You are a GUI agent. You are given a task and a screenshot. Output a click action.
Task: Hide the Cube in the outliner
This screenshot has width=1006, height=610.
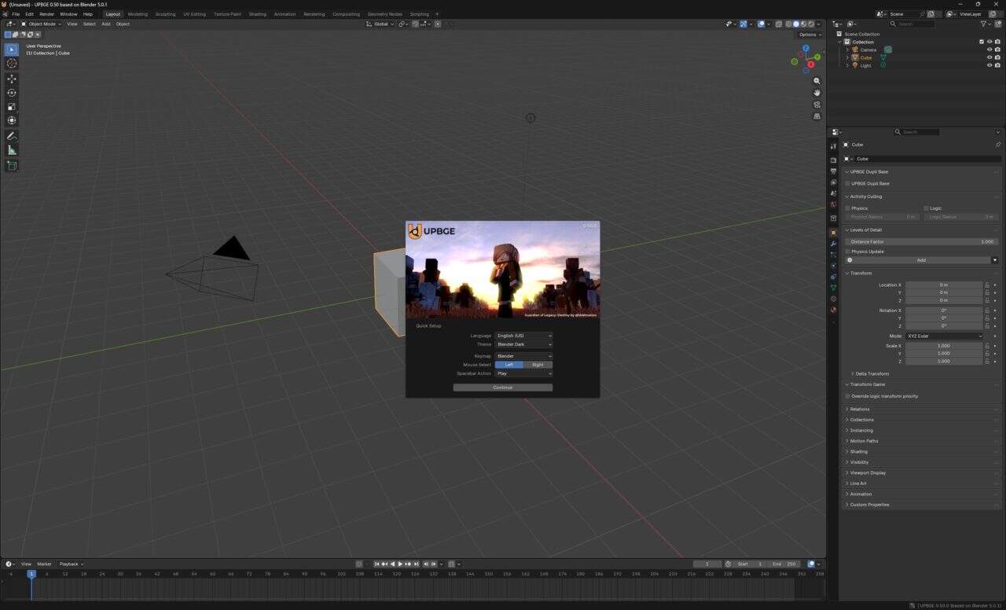pyautogui.click(x=989, y=57)
